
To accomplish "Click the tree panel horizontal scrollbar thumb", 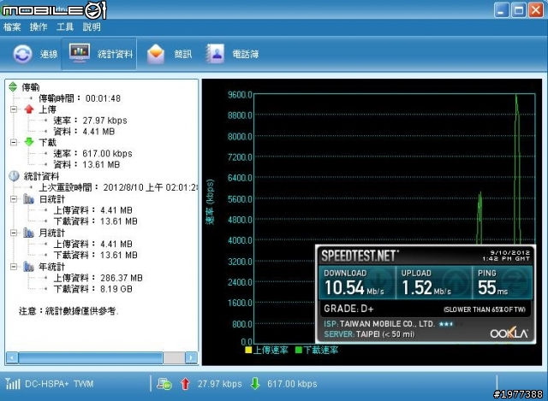I will click(91, 357).
